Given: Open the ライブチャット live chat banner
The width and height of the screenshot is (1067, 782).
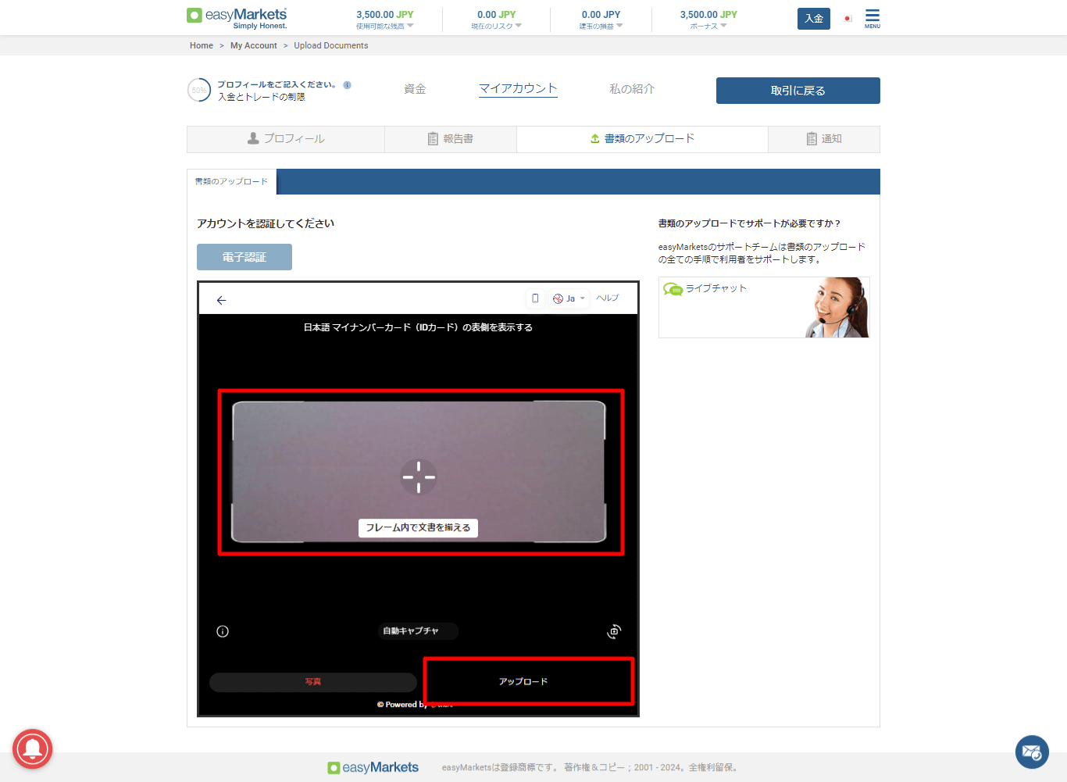Looking at the screenshot, I should [763, 307].
